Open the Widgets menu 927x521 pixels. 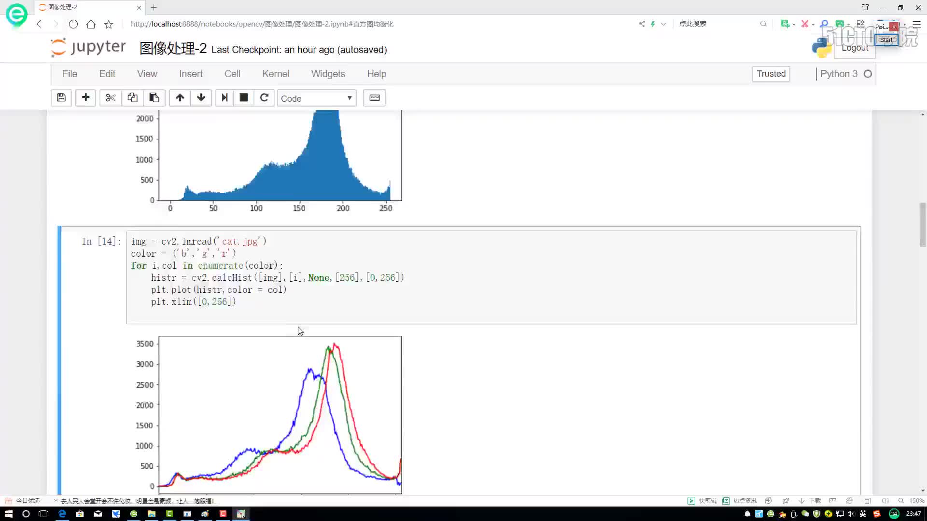[x=328, y=74]
